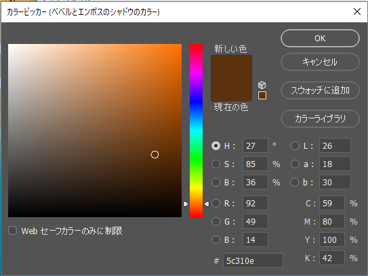Screen dimensions: 368x276
Task: Click the hex color input field
Action: [x=253, y=260]
